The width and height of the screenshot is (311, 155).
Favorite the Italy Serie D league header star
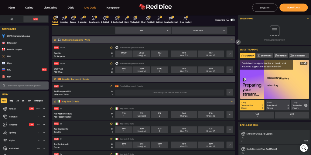[x=55, y=101]
